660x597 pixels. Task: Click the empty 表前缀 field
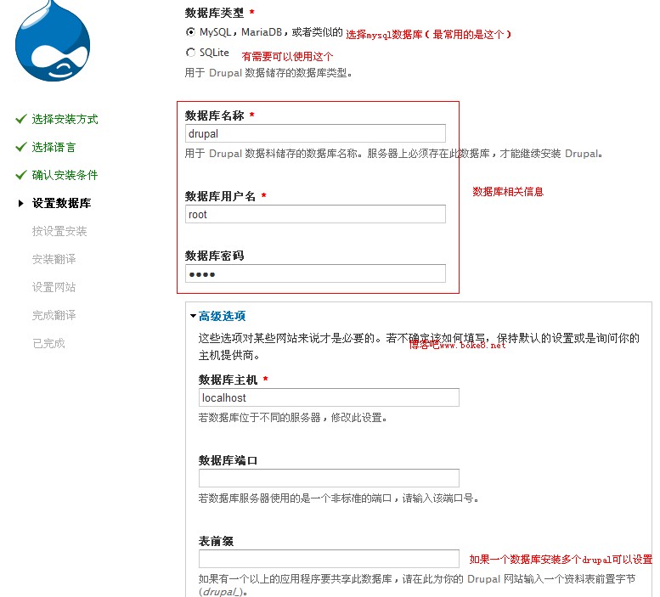[329, 559]
